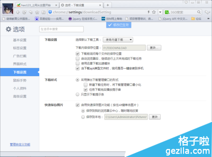
Task: Open the 项目管理培训 bookmark
Action: coord(139,19)
